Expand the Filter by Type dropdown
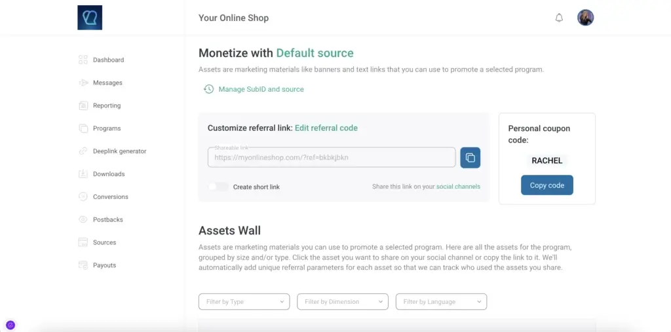The height and width of the screenshot is (332, 671). point(244,302)
